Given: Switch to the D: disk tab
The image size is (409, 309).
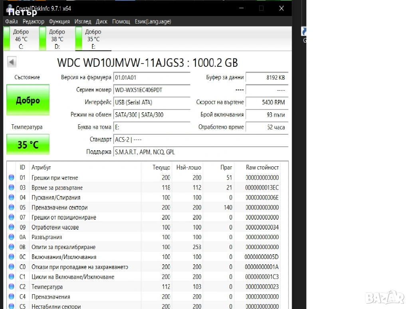Looking at the screenshot, I should click(x=57, y=39).
